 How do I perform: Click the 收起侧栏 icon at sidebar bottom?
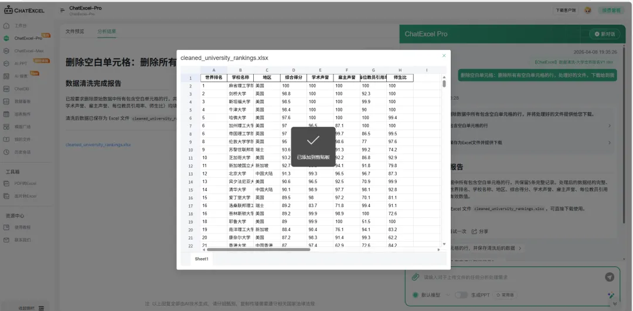(41, 307)
